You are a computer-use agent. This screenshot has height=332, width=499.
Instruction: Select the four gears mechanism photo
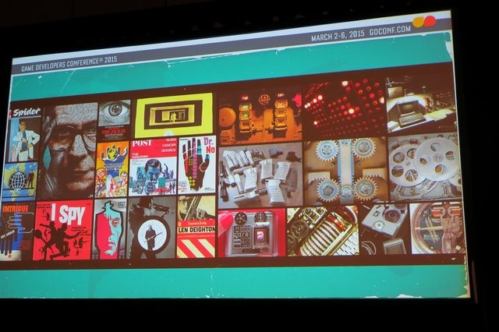coord(345,171)
